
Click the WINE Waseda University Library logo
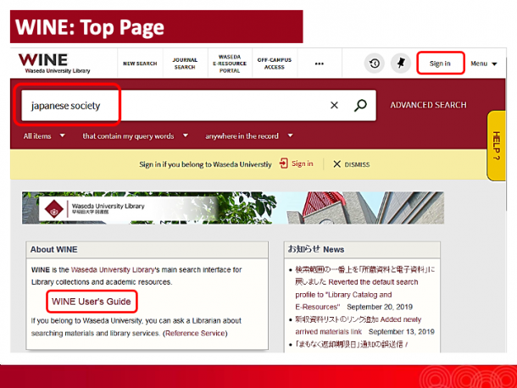click(x=54, y=64)
